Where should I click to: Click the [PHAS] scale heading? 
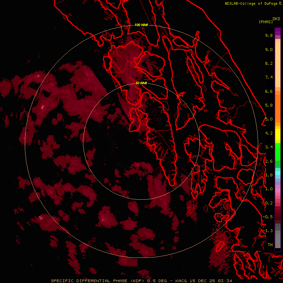(x=266, y=22)
